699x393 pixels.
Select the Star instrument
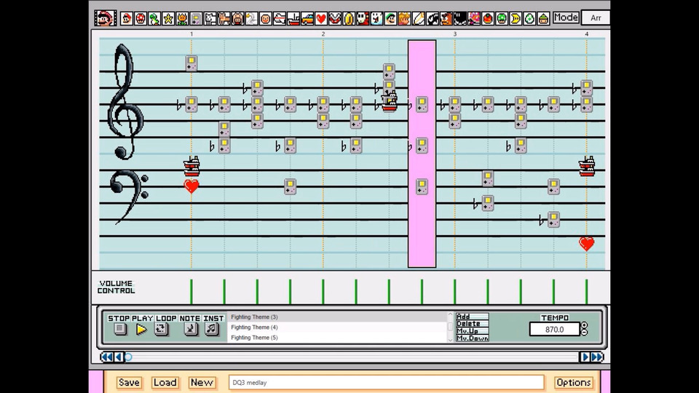point(168,19)
